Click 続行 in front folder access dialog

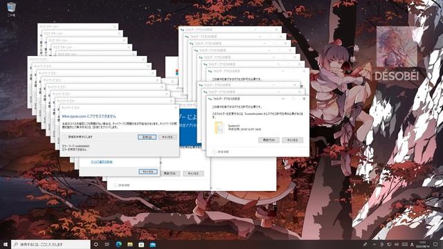(x=269, y=140)
